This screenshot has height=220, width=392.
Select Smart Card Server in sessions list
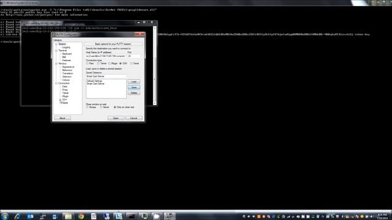coord(96,84)
